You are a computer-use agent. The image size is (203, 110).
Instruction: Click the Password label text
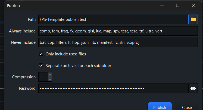(27, 88)
